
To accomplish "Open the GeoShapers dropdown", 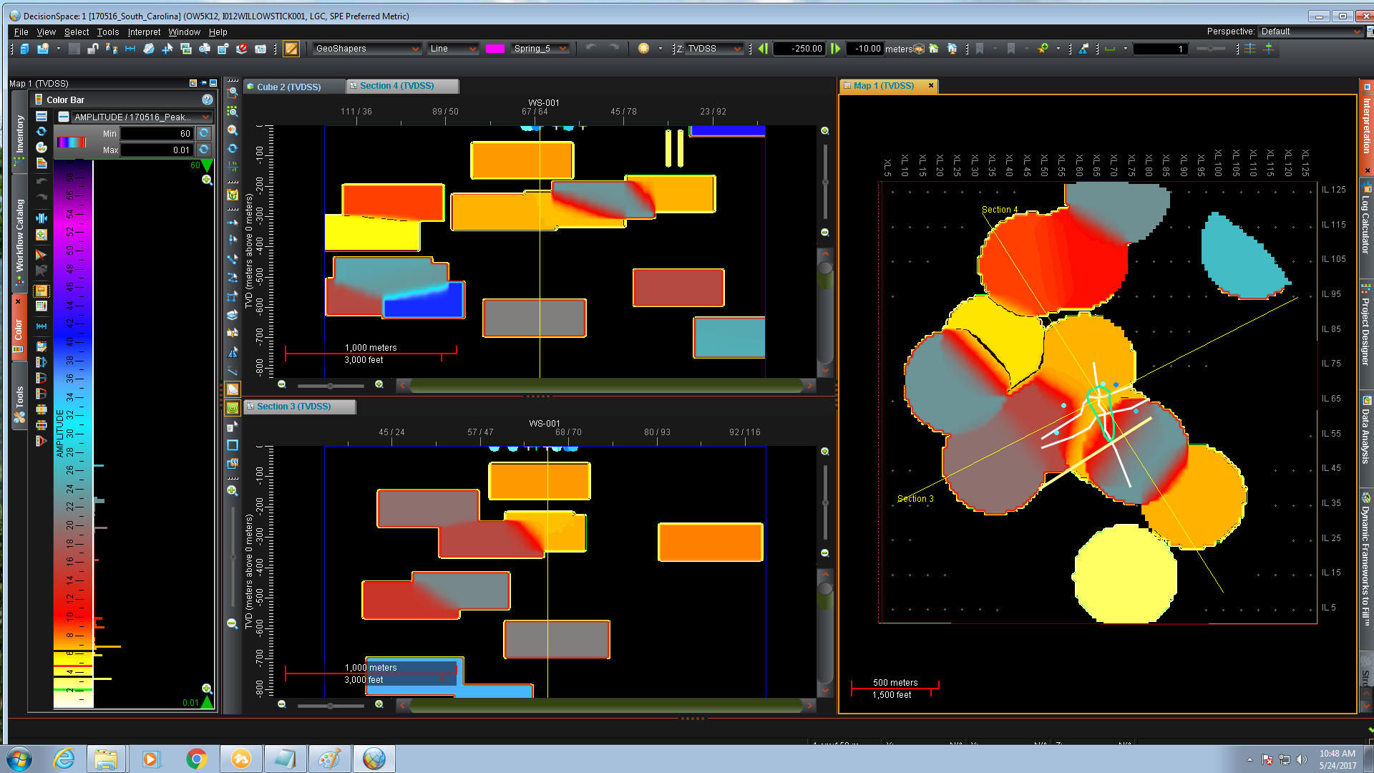I will [x=367, y=49].
